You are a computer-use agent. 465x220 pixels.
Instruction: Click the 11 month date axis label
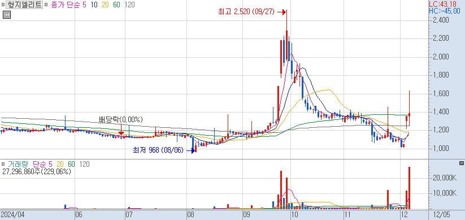[347, 214]
